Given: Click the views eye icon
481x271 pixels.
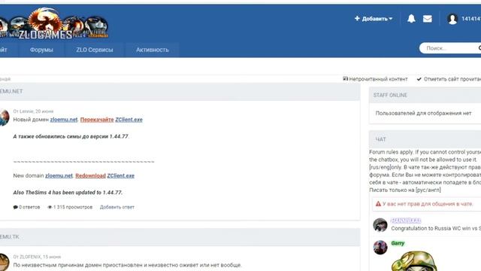Looking at the screenshot, I should point(50,207).
